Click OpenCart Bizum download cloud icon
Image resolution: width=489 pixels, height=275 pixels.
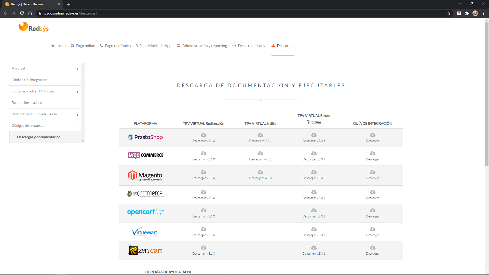click(314, 210)
